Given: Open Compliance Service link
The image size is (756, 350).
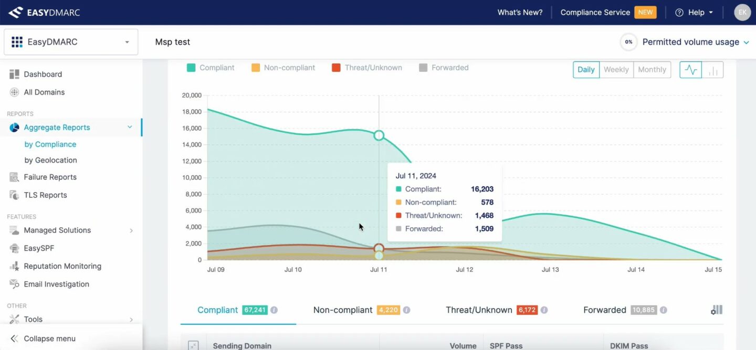Looking at the screenshot, I should [595, 13].
